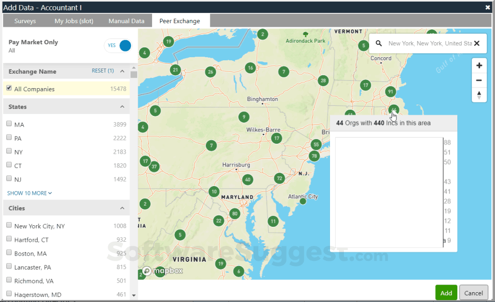Image resolution: width=495 pixels, height=302 pixels.
Task: Click the green Add button
Action: [447, 292]
